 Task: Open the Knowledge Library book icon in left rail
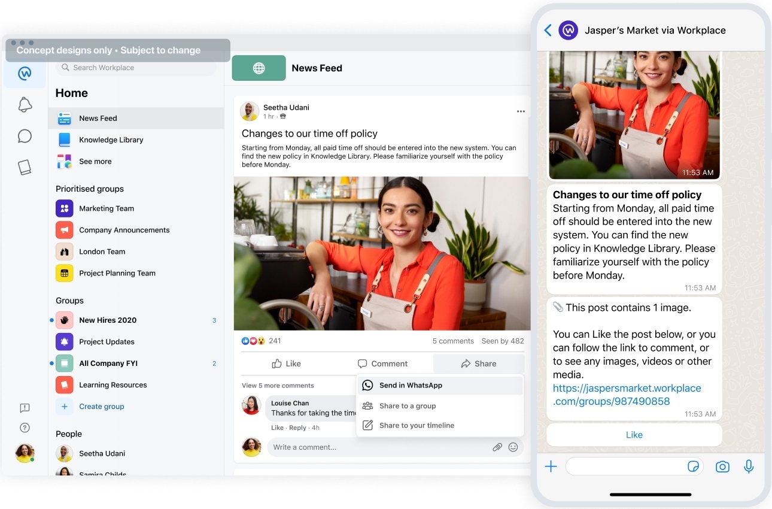[25, 167]
